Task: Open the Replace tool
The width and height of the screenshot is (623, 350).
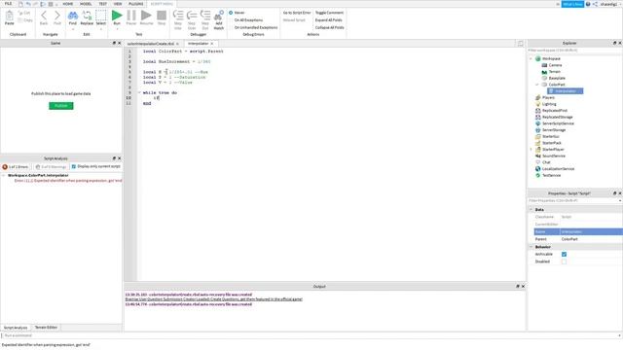Action: point(87,18)
